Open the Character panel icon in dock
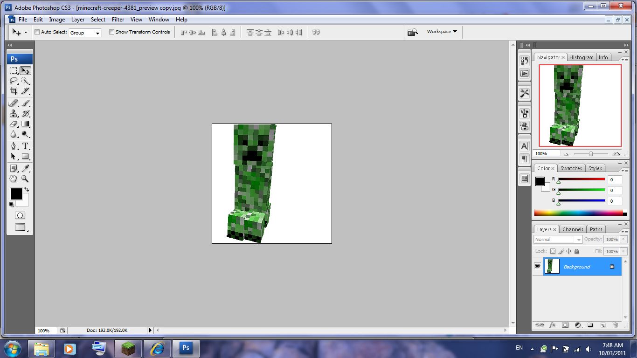 pyautogui.click(x=525, y=146)
